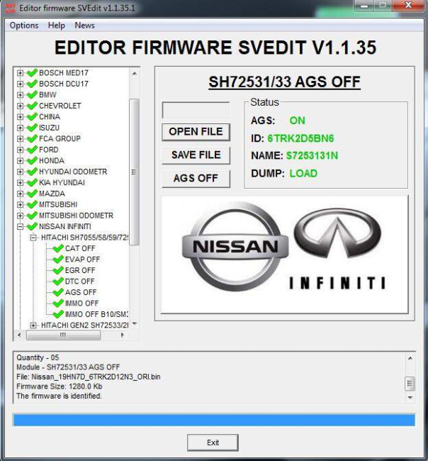Click the blue progress bar
428x461 pixels.
[x=214, y=420]
